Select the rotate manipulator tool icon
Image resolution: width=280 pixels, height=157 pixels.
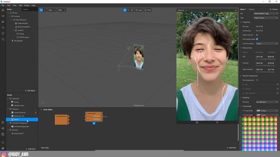[129, 10]
